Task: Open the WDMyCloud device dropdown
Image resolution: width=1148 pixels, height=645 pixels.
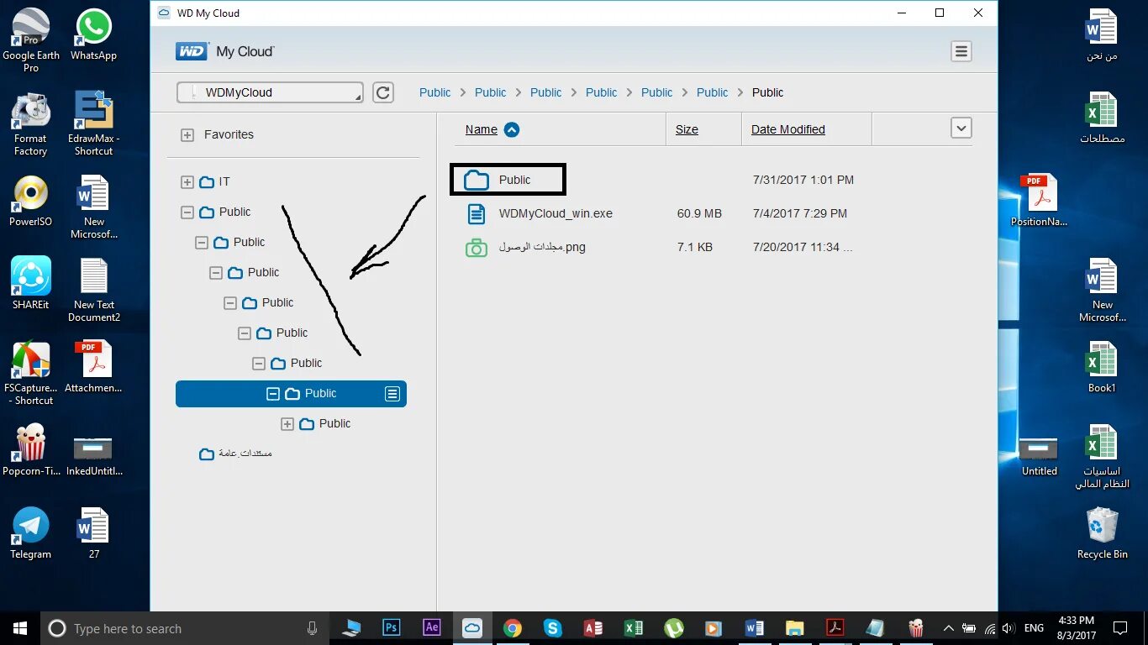Action: (x=271, y=92)
